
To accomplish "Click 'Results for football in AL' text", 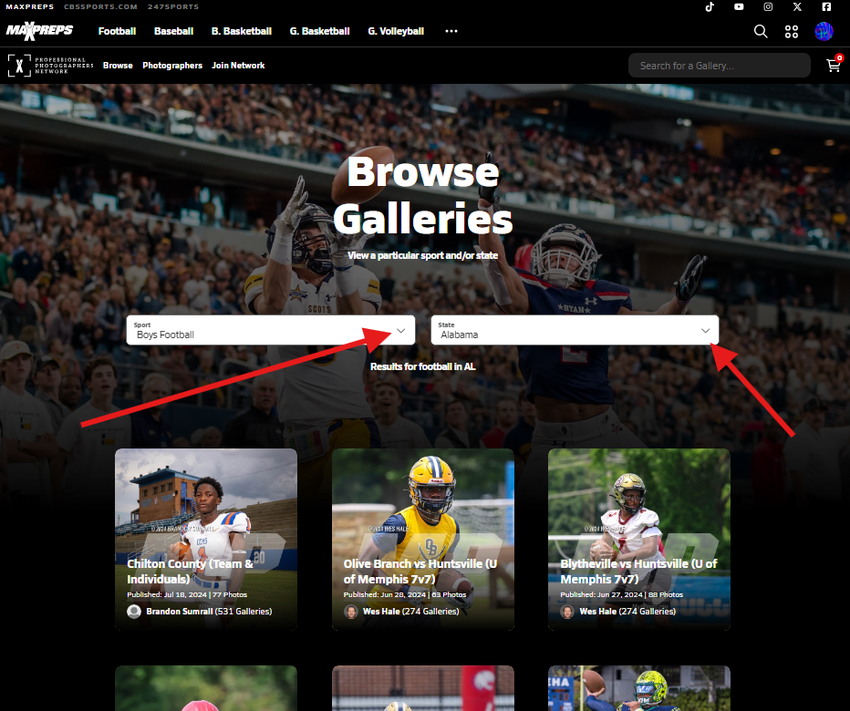I will point(423,366).
